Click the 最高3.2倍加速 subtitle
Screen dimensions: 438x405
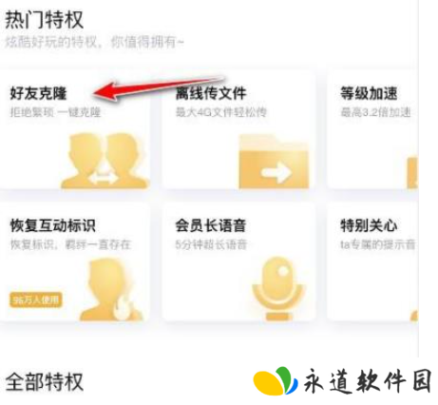pos(375,112)
